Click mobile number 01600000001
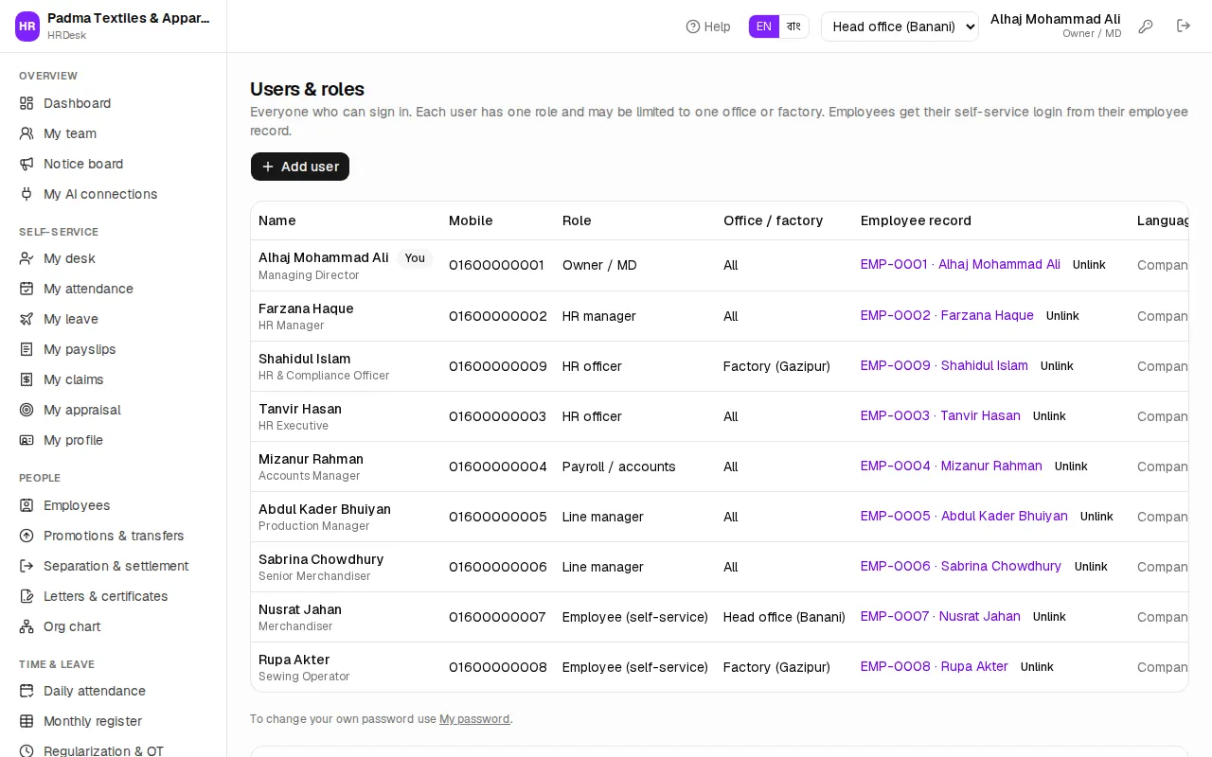This screenshot has width=1212, height=757. (496, 265)
